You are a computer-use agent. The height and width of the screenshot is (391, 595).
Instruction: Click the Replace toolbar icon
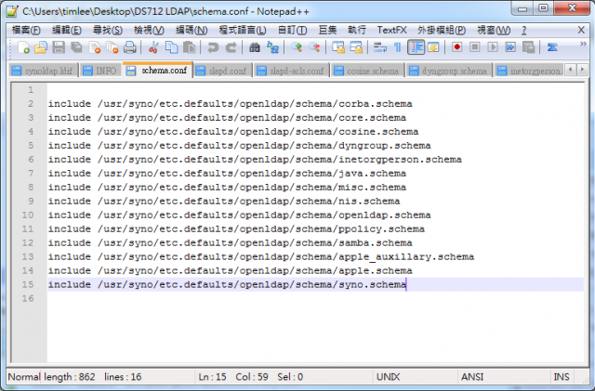(272, 47)
